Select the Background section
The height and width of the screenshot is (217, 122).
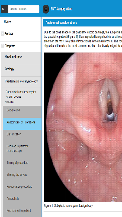pos(22,112)
